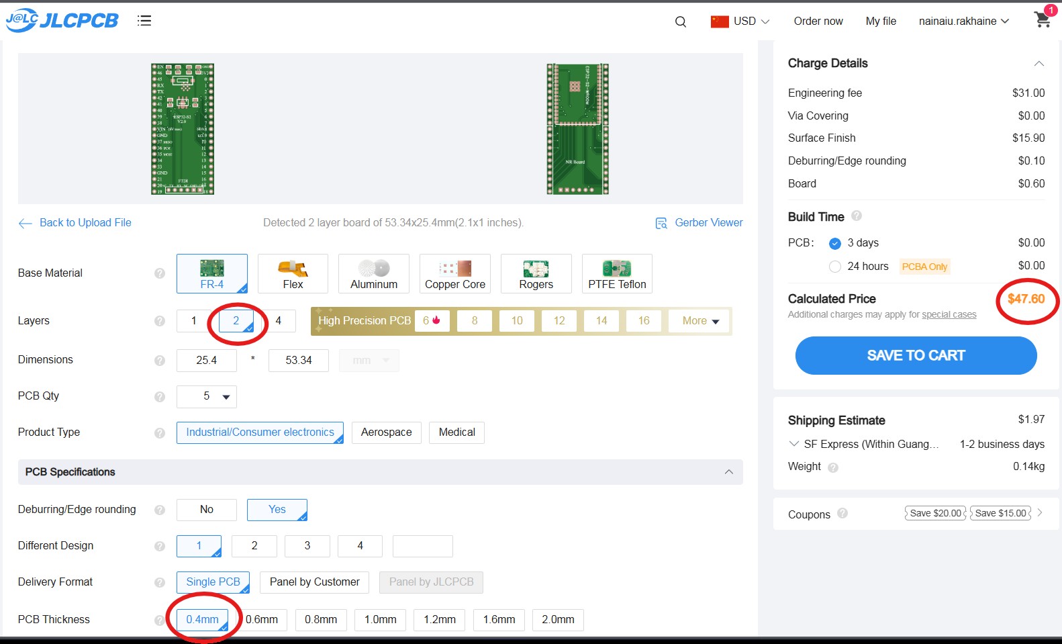
Task: Collapse the Charge Details panel
Action: (x=1039, y=64)
